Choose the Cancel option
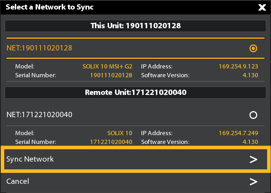Screen dimensions: 271x193 (135, 181)
